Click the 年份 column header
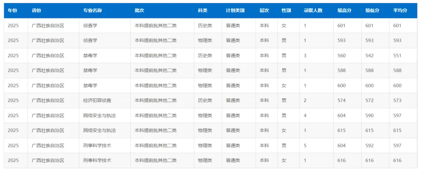 [12, 11]
